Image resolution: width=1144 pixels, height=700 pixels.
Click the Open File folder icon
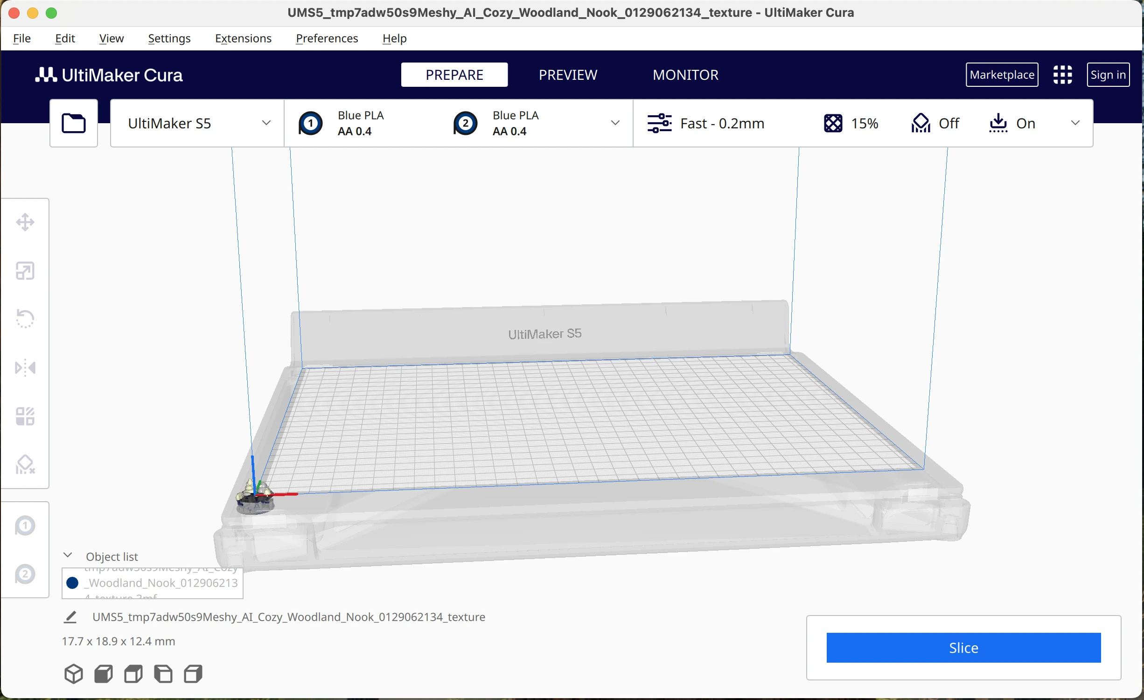[74, 123]
